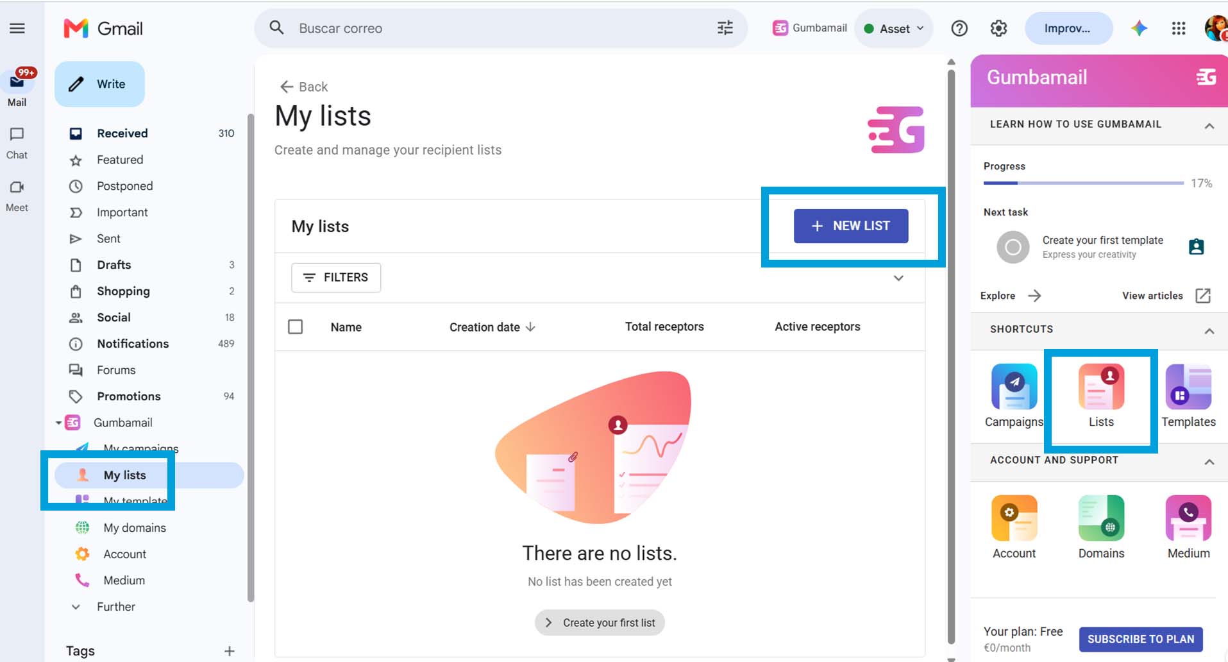The image size is (1228, 662).
Task: Check the select-all lists checkbox
Action: [x=296, y=327]
